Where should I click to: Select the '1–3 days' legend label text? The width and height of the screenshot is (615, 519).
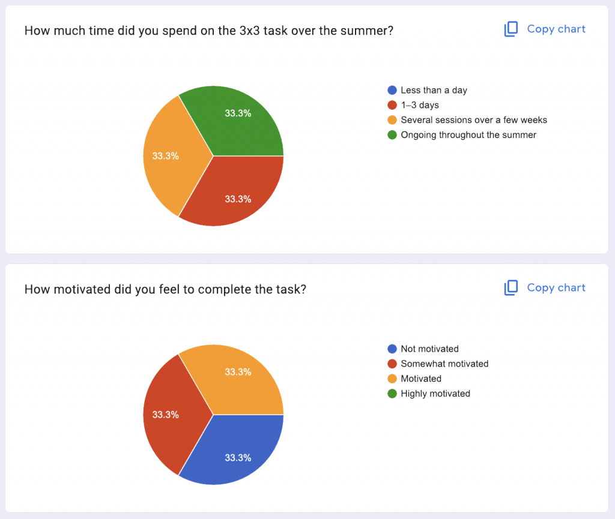click(420, 105)
